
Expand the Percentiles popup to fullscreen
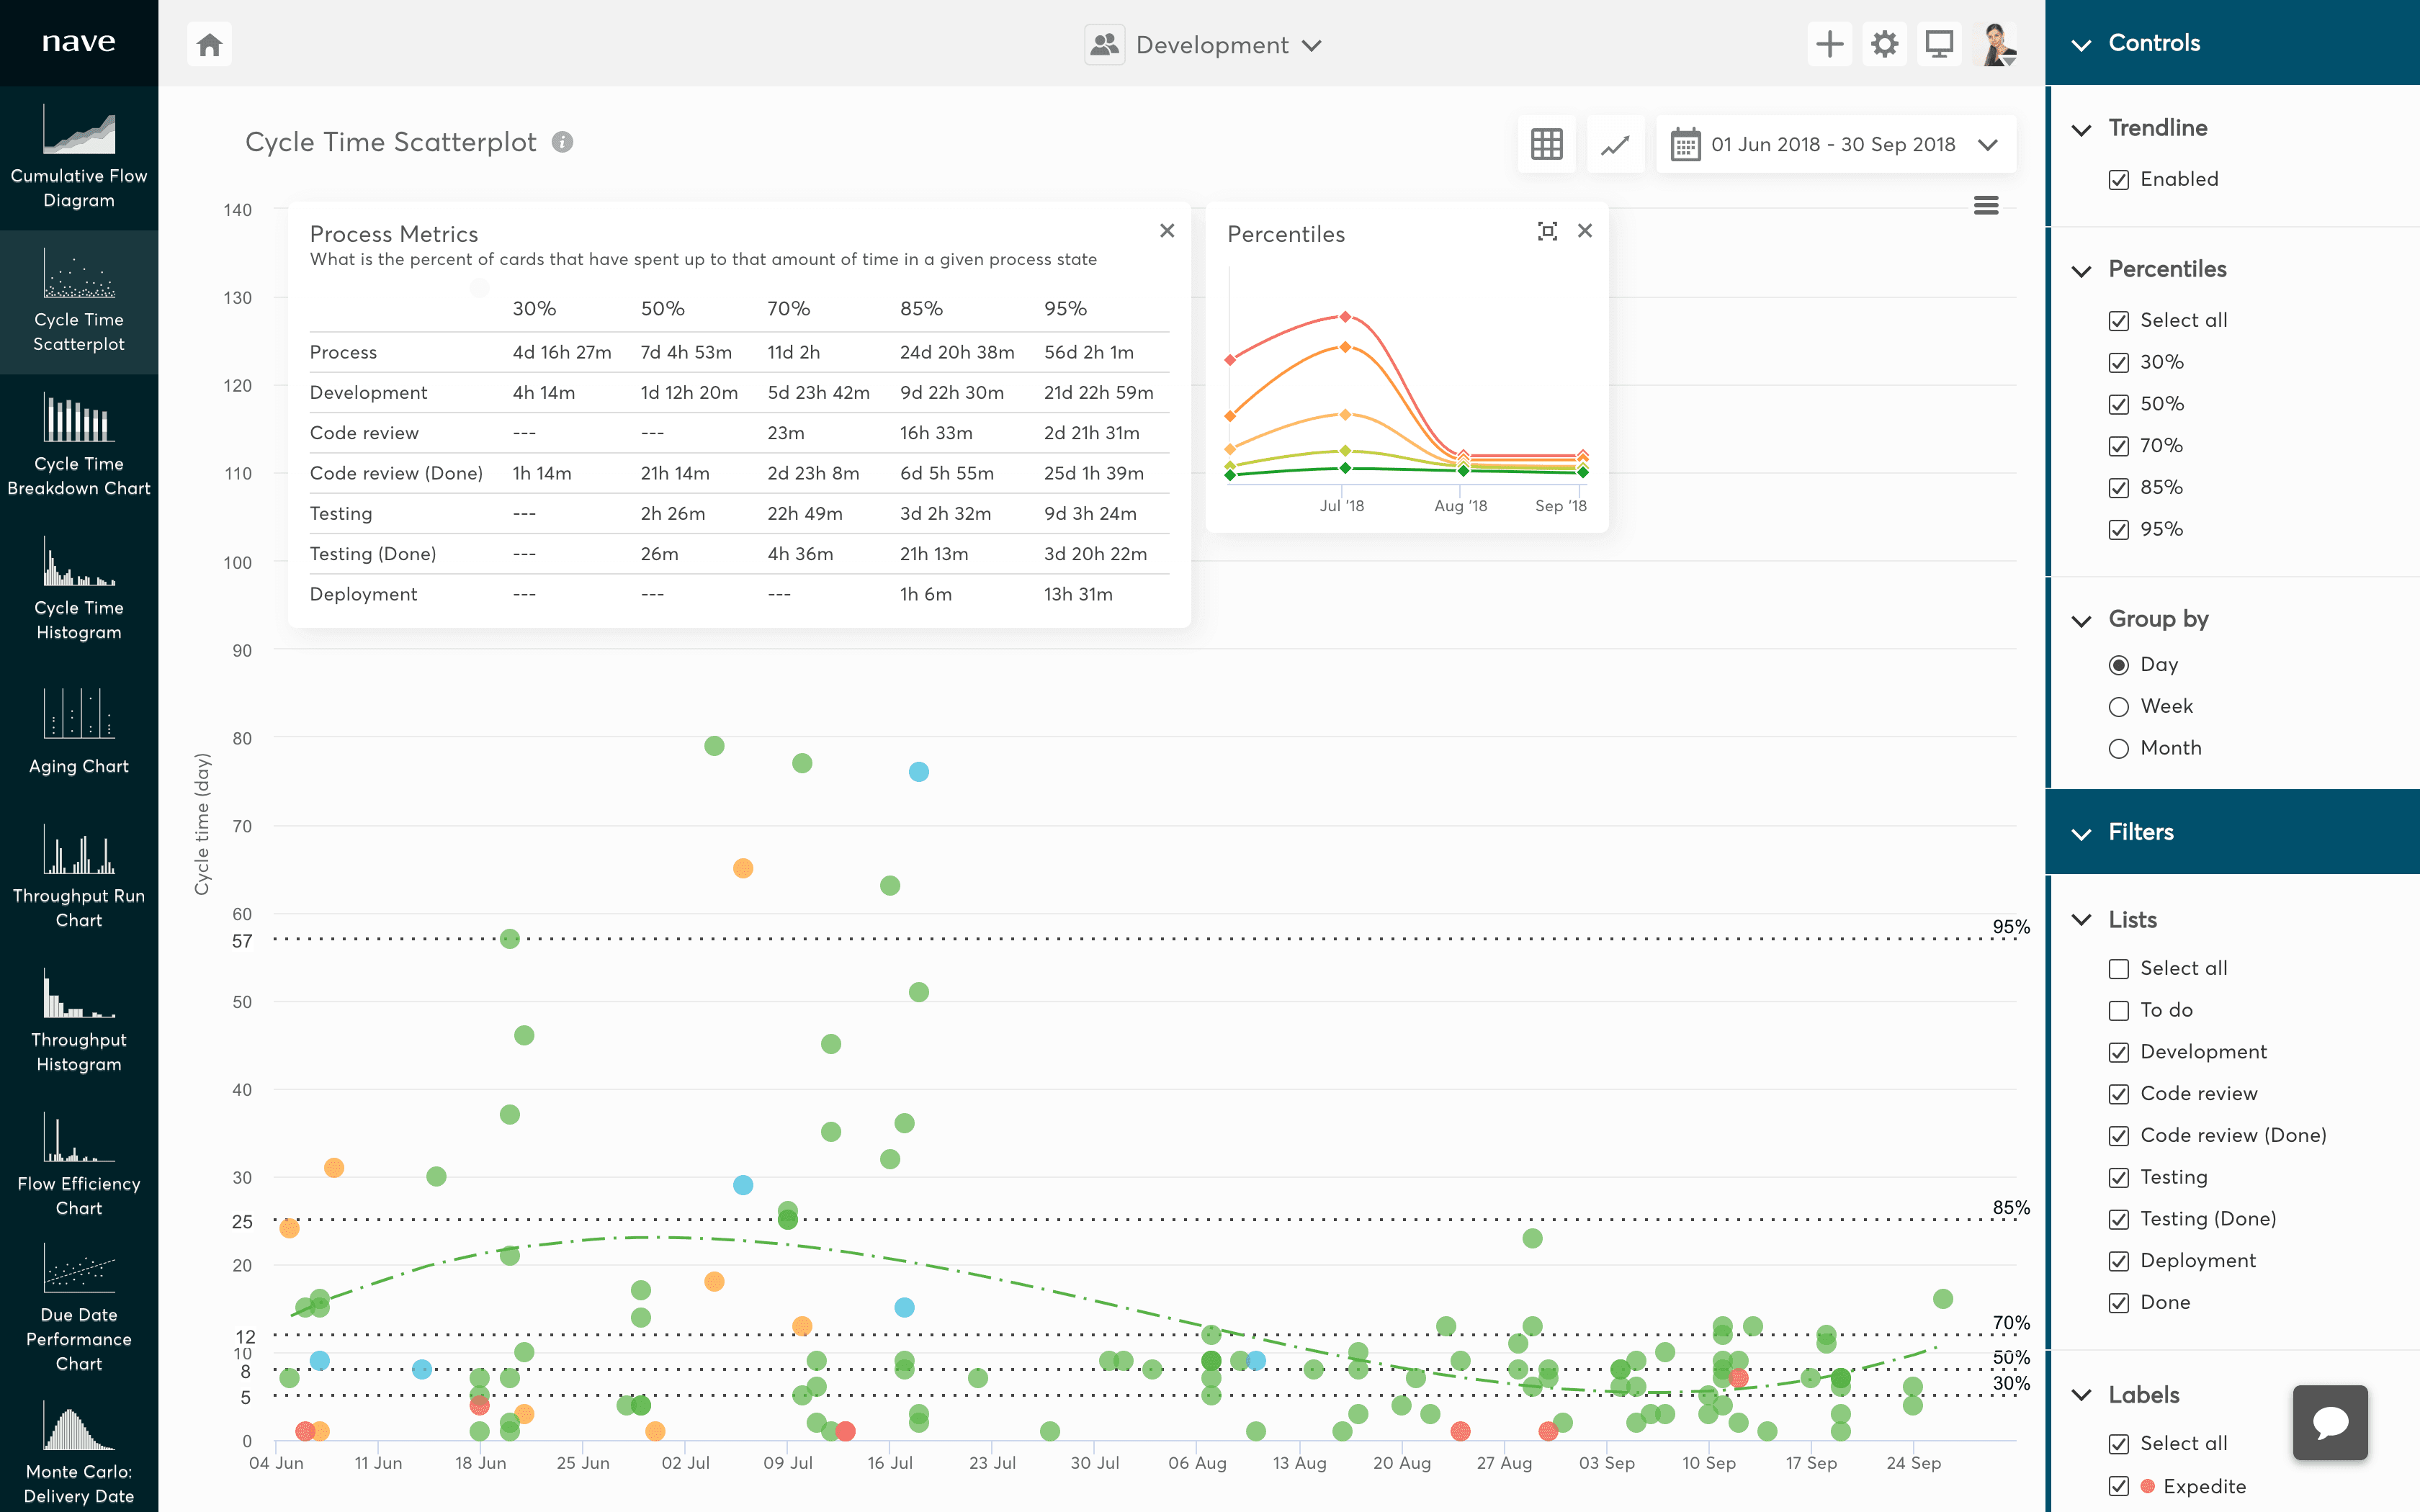coord(1547,230)
